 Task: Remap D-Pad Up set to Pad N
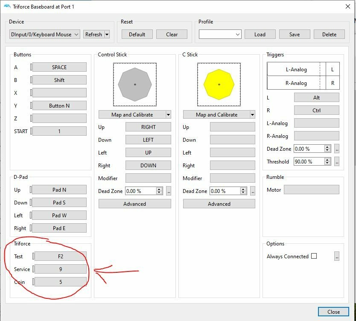pyautogui.click(x=59, y=190)
